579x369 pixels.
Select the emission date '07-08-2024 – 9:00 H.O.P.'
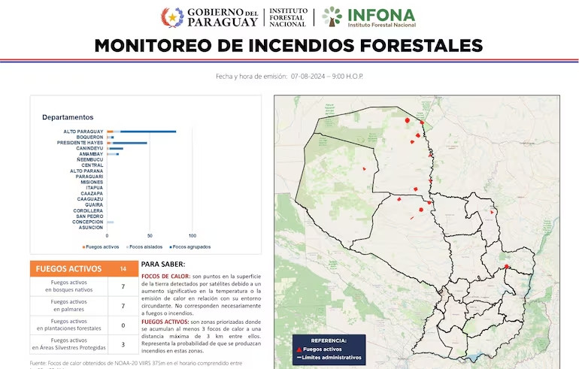coord(327,77)
